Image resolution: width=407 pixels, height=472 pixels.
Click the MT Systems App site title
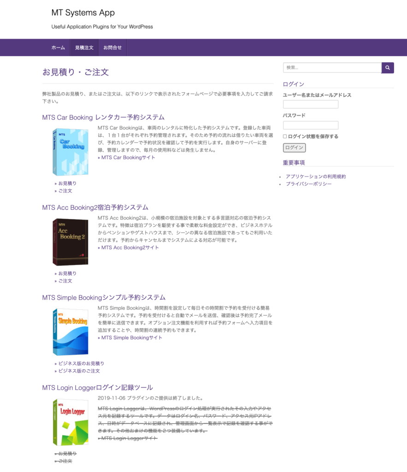click(x=83, y=13)
